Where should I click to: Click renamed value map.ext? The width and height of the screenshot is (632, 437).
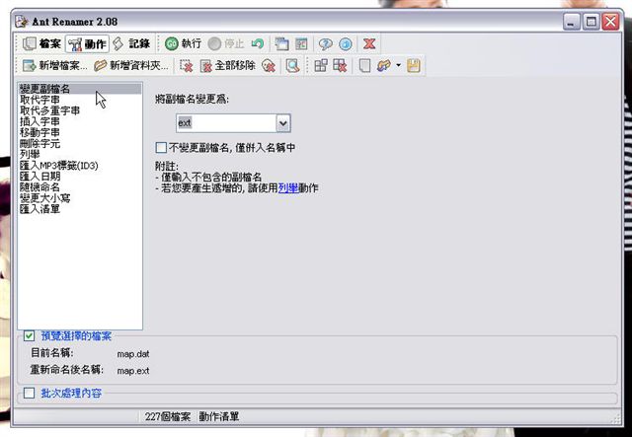click(x=133, y=371)
